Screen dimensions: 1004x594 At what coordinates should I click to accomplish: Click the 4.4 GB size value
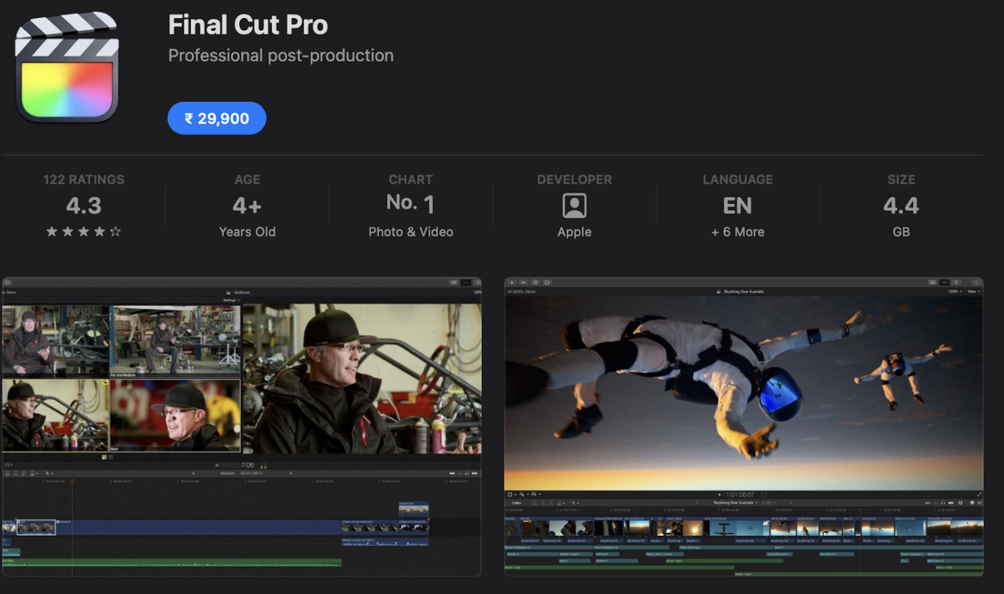(x=901, y=205)
